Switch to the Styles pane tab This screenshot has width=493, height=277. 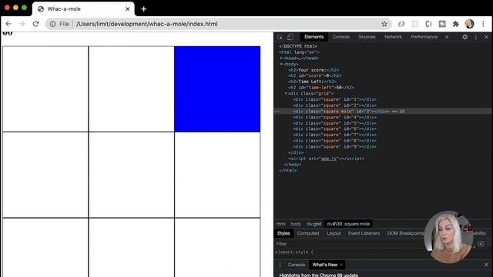click(x=283, y=233)
